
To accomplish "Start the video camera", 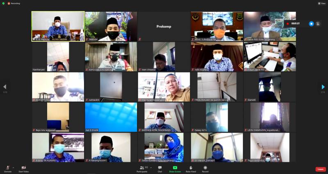I will 23,168.
